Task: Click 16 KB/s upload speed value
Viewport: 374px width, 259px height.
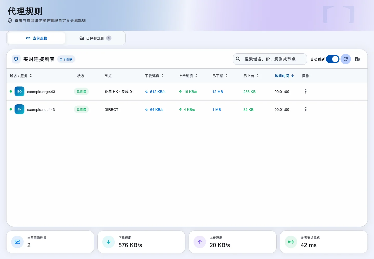Action: pyautogui.click(x=188, y=92)
